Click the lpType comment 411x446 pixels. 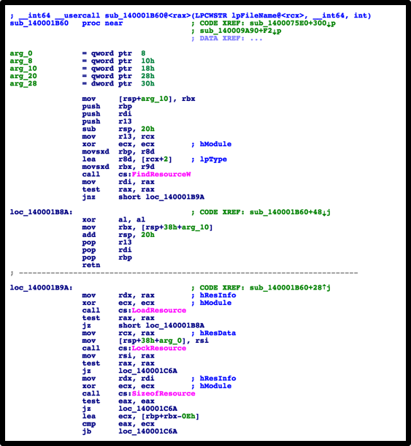[213, 159]
